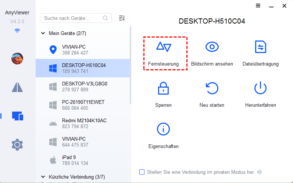The height and width of the screenshot is (183, 293).
Task: Open Bildschirm ansehen view-screen mode
Action: [x=212, y=47]
